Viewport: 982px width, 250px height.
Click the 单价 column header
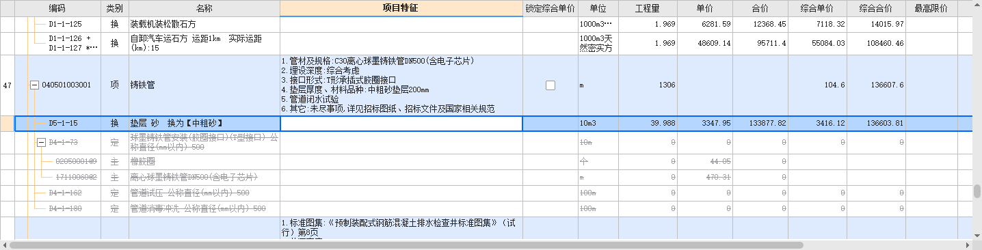pyautogui.click(x=705, y=8)
